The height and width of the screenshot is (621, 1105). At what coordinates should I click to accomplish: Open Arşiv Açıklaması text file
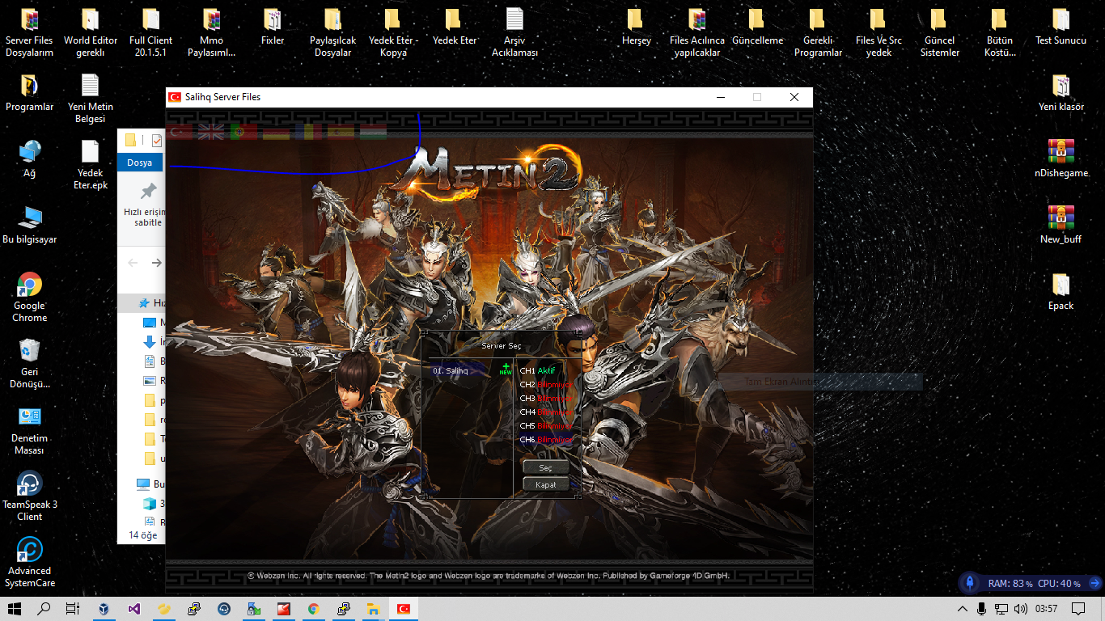pyautogui.click(x=514, y=34)
